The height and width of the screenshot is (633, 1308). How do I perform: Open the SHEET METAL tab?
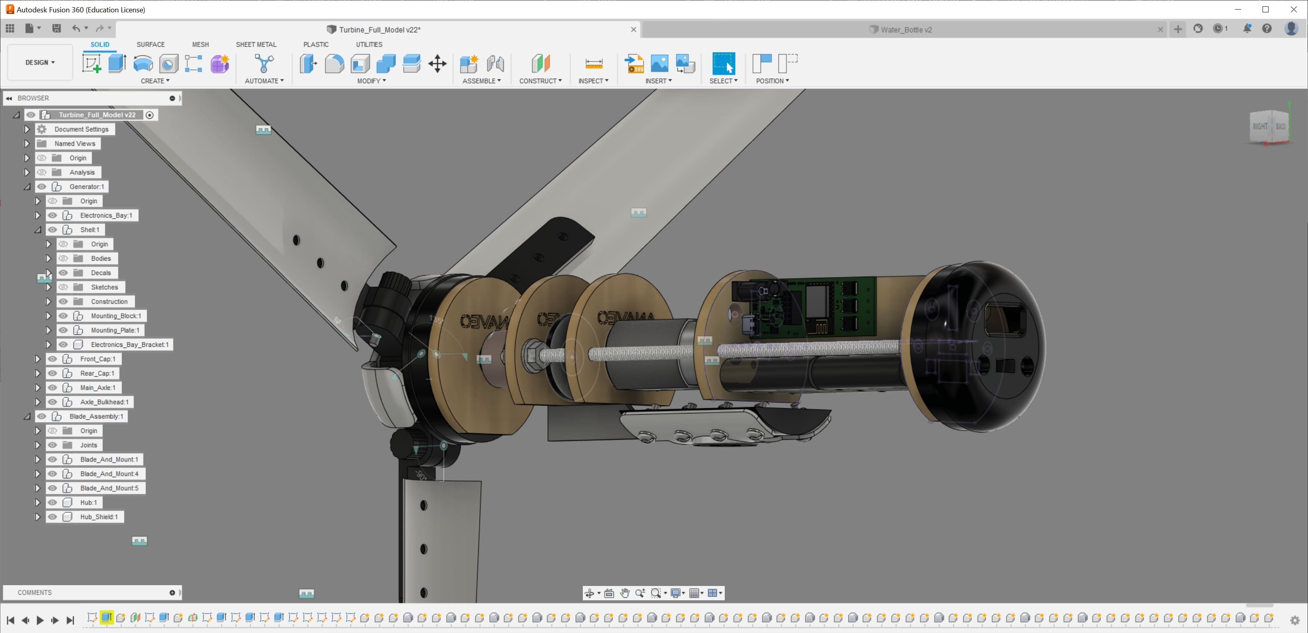pyautogui.click(x=256, y=45)
